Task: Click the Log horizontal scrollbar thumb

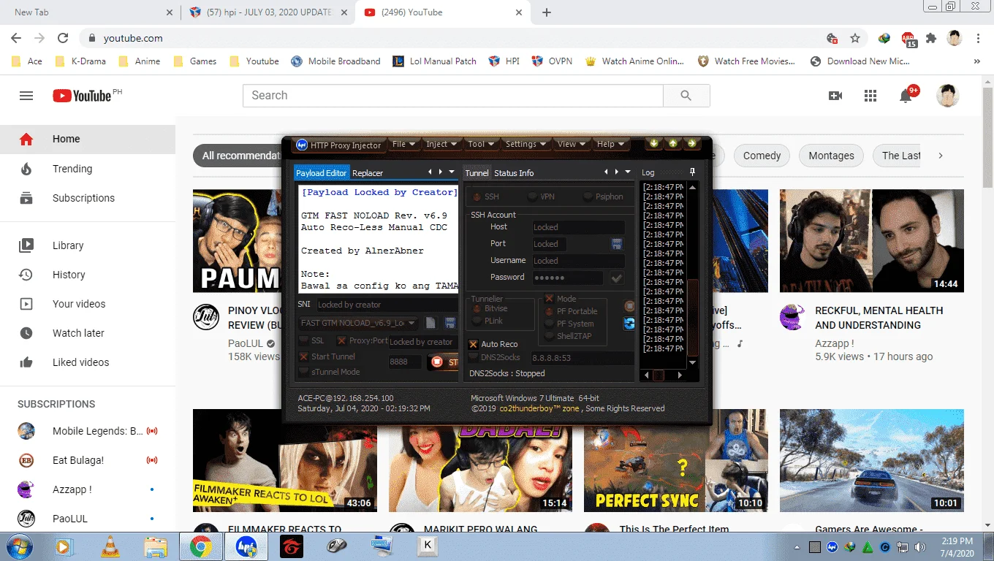Action: (x=659, y=375)
